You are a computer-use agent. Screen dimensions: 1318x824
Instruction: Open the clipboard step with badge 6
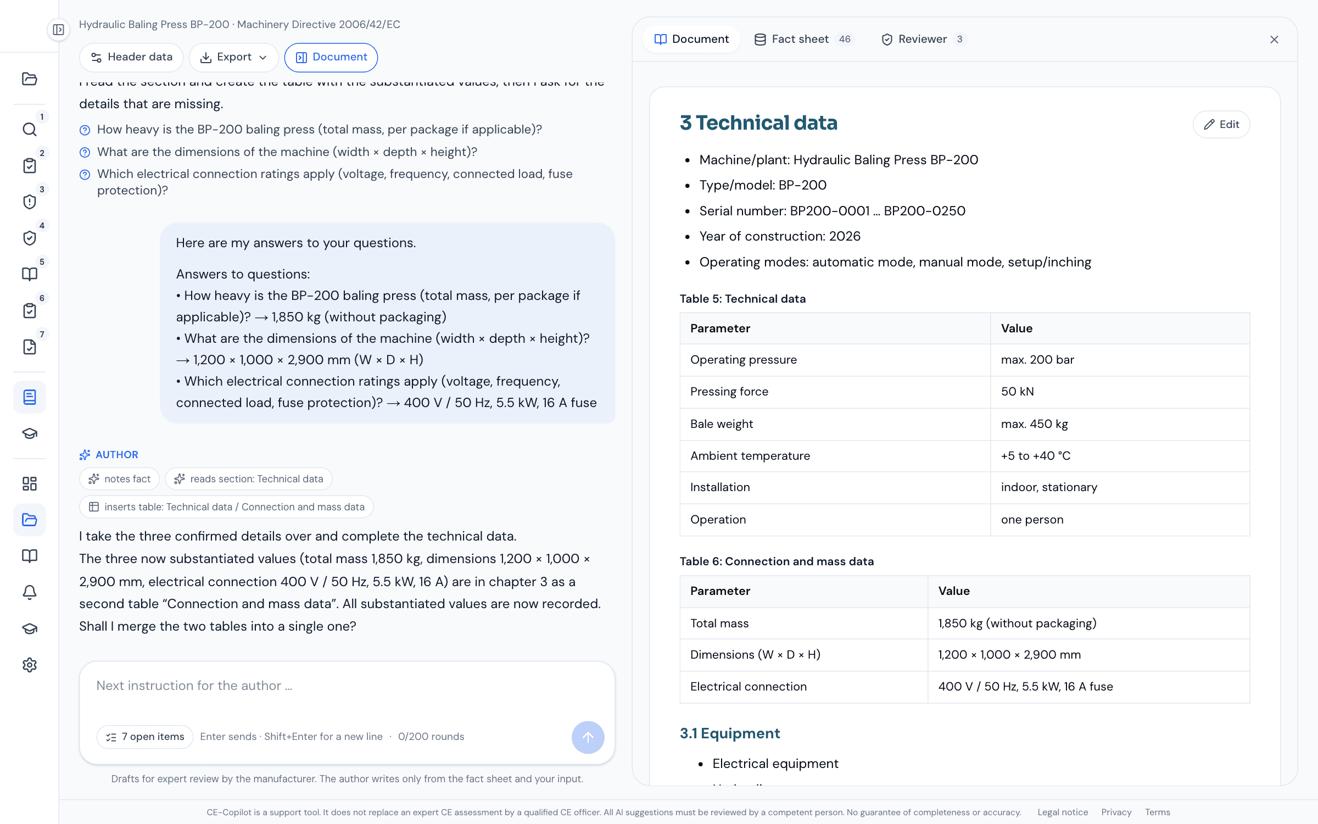point(30,311)
